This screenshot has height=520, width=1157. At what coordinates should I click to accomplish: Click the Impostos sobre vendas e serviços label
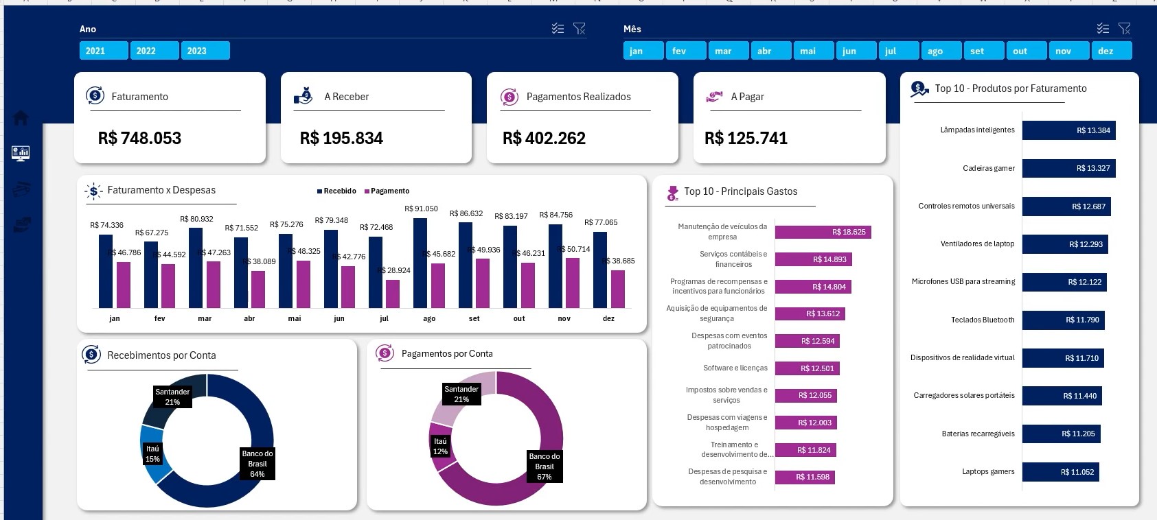(726, 395)
